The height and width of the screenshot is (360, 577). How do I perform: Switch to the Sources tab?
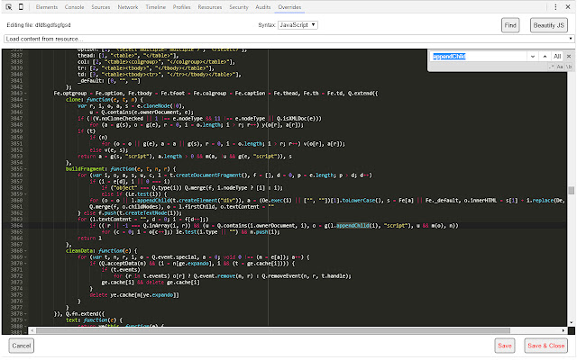coord(101,6)
